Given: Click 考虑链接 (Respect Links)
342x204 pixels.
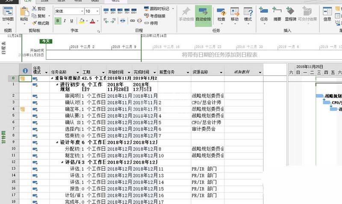Looking at the screenshot, I should [x=155, y=16].
